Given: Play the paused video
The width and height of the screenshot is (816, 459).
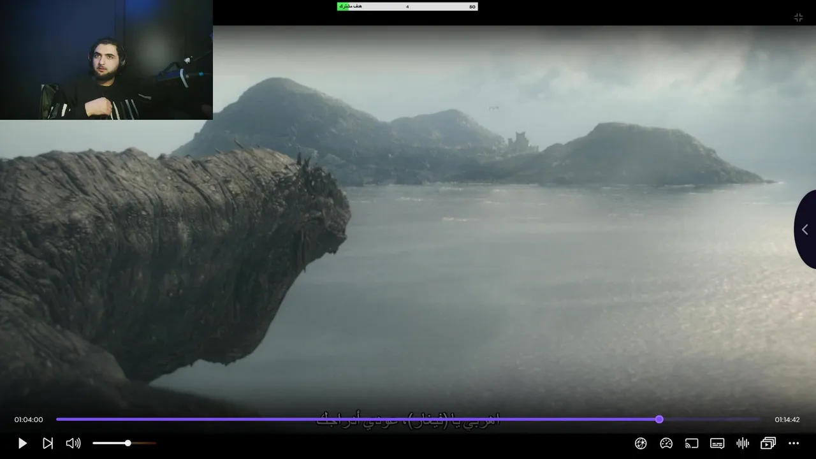Looking at the screenshot, I should [x=22, y=443].
